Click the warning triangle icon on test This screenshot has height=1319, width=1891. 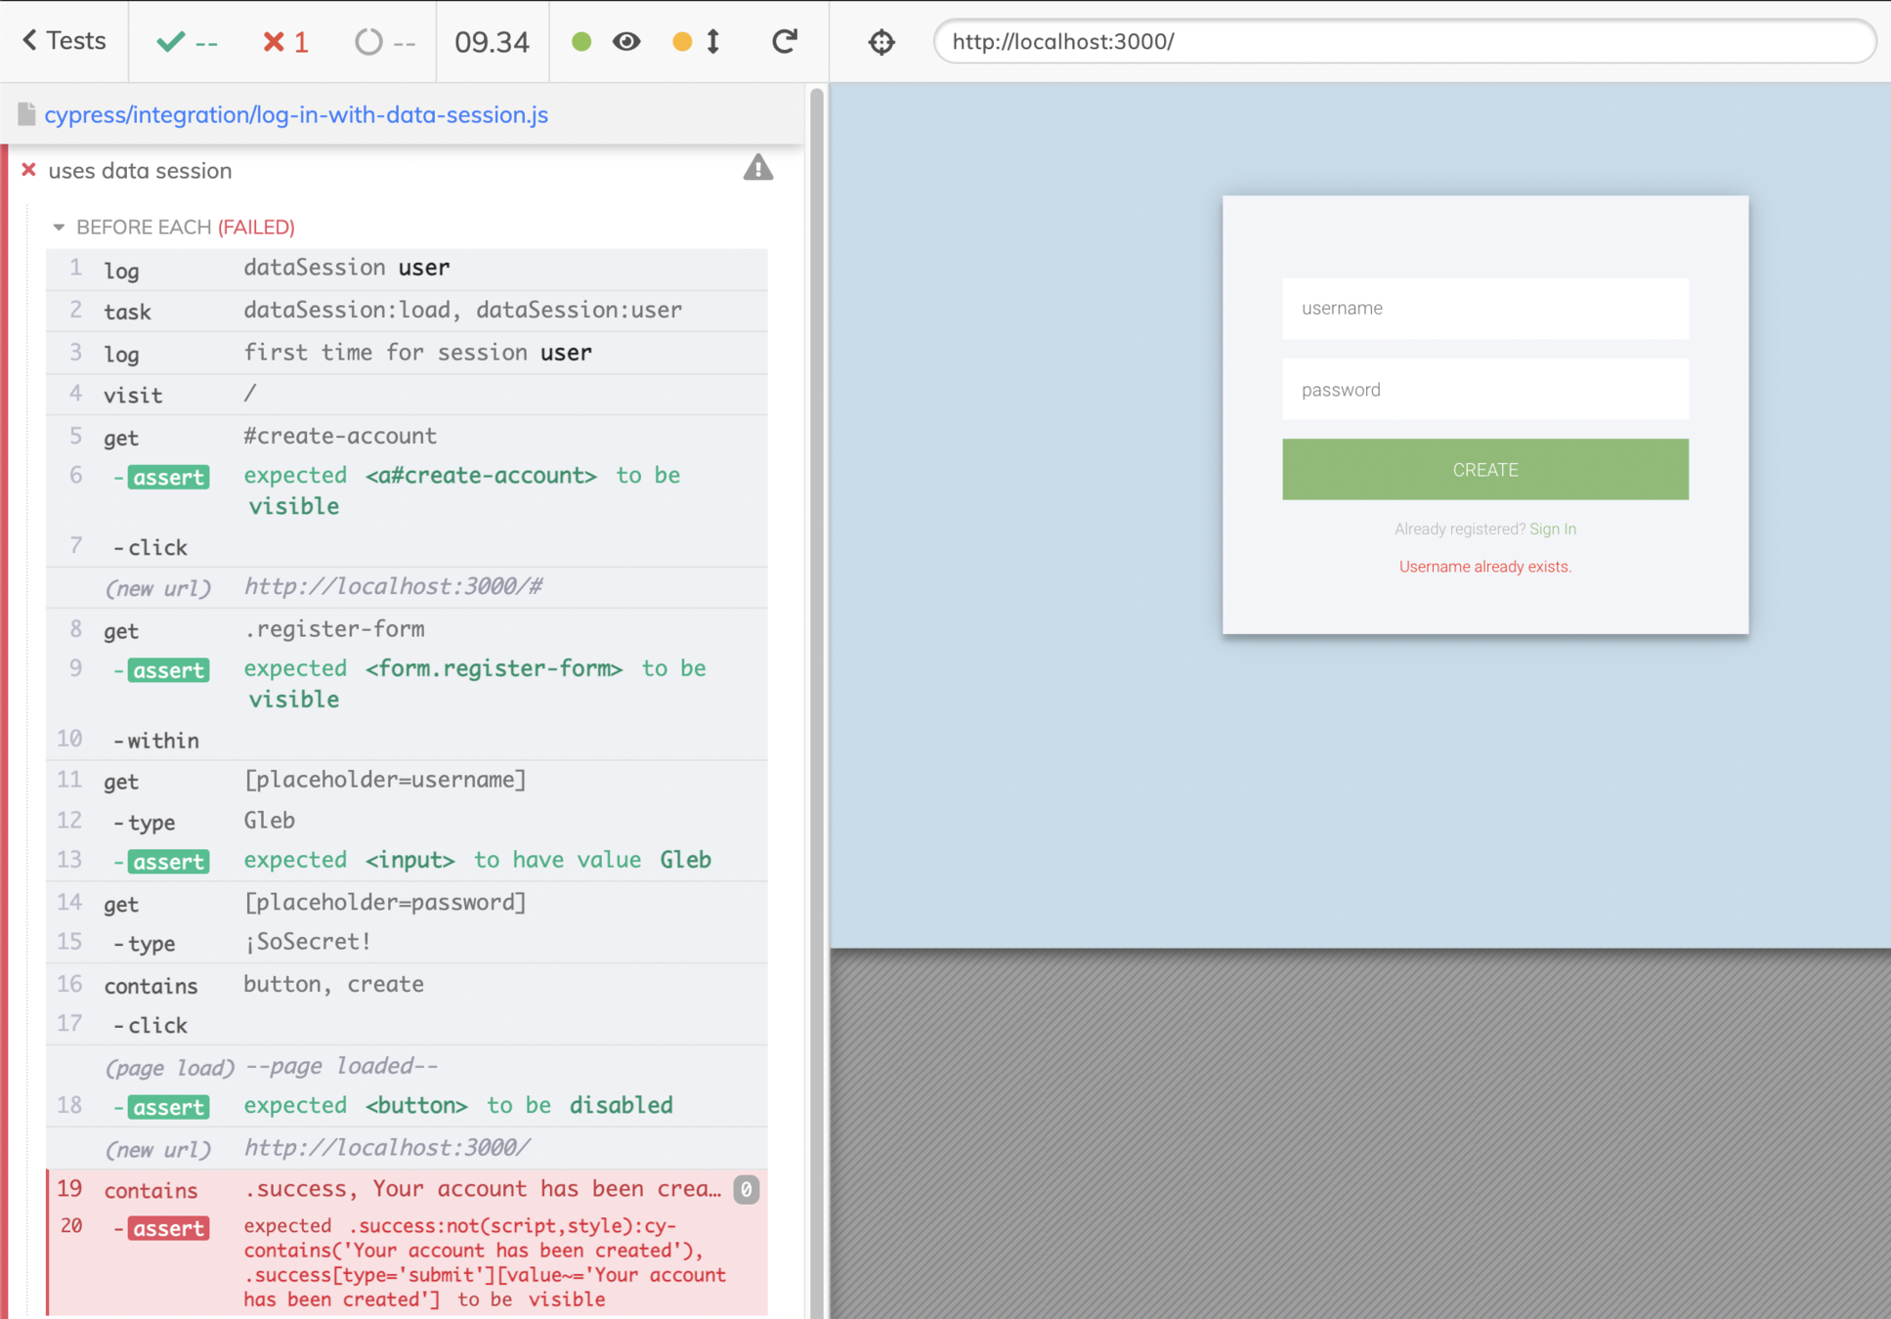[757, 169]
